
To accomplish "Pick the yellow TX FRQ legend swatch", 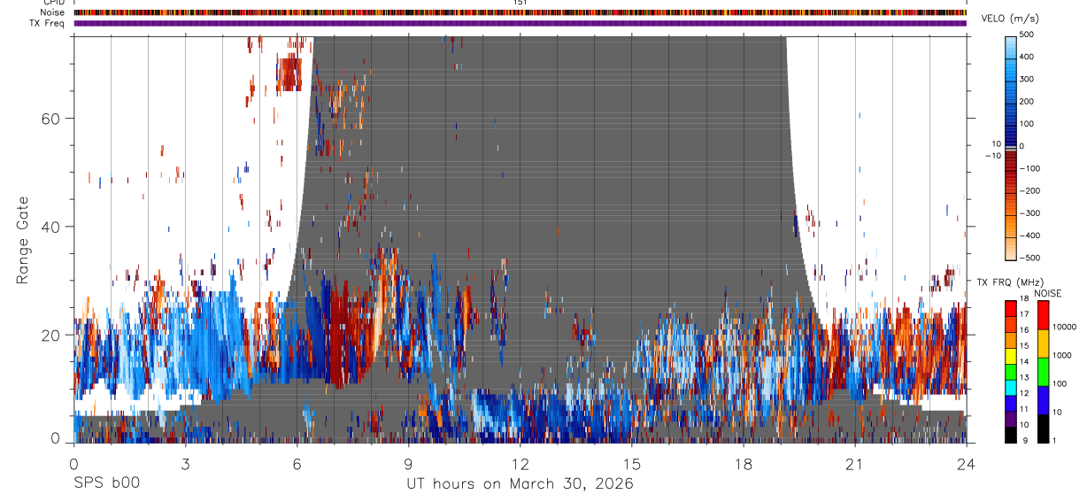I will tap(1011, 355).
